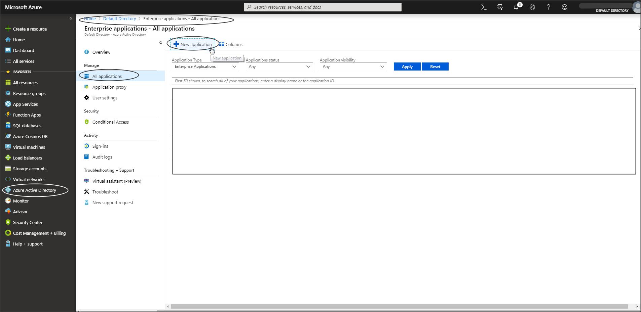Click the horizontal scrollbar at the bottom
The height and width of the screenshot is (312, 641).
pos(399,306)
